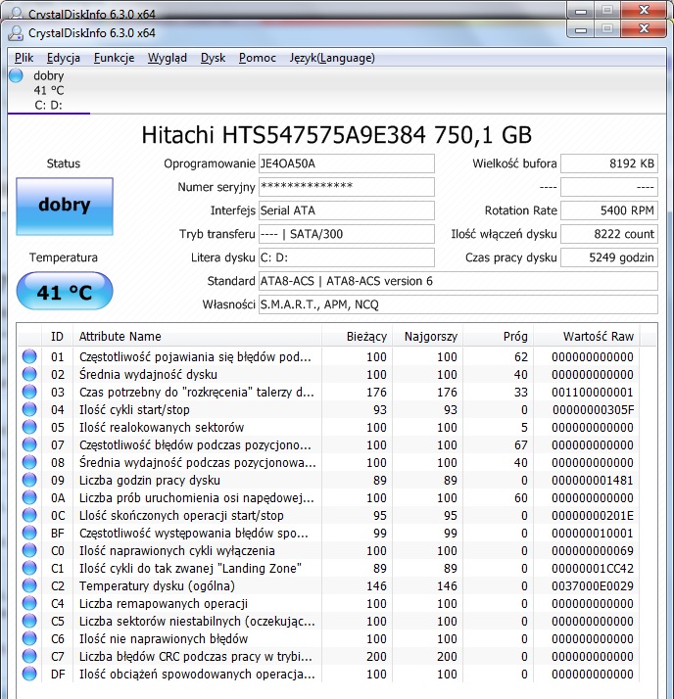The width and height of the screenshot is (674, 699).
Task: Click the status orb for attribute C6
Action: 29,638
